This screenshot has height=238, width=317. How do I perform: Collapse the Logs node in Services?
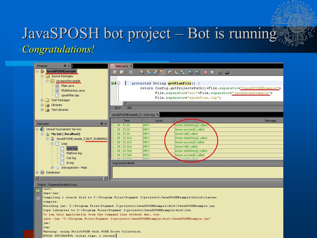(52, 143)
